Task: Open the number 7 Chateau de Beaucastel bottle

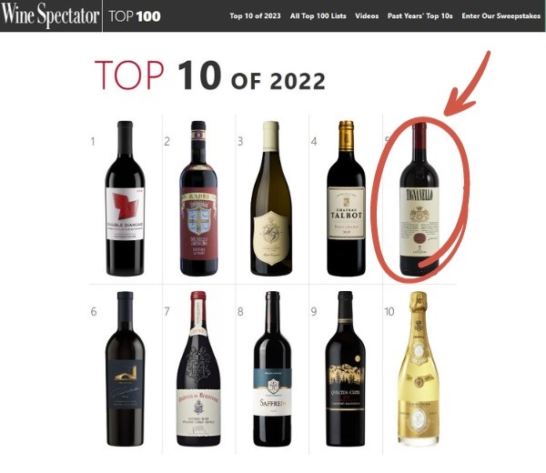Action: [x=198, y=369]
